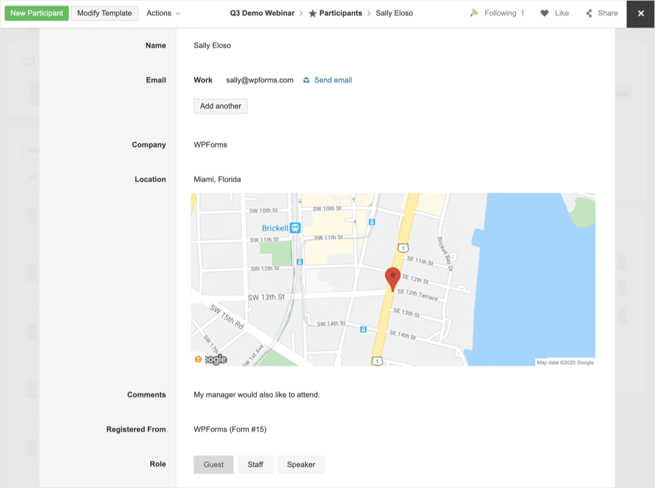This screenshot has width=655, height=488.
Task: Click the WPForms company value
Action: (x=210, y=145)
